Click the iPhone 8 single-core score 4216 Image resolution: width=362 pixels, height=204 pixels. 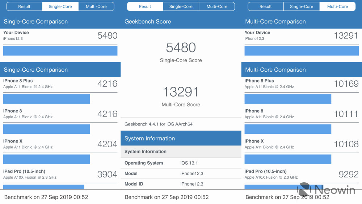coord(108,114)
